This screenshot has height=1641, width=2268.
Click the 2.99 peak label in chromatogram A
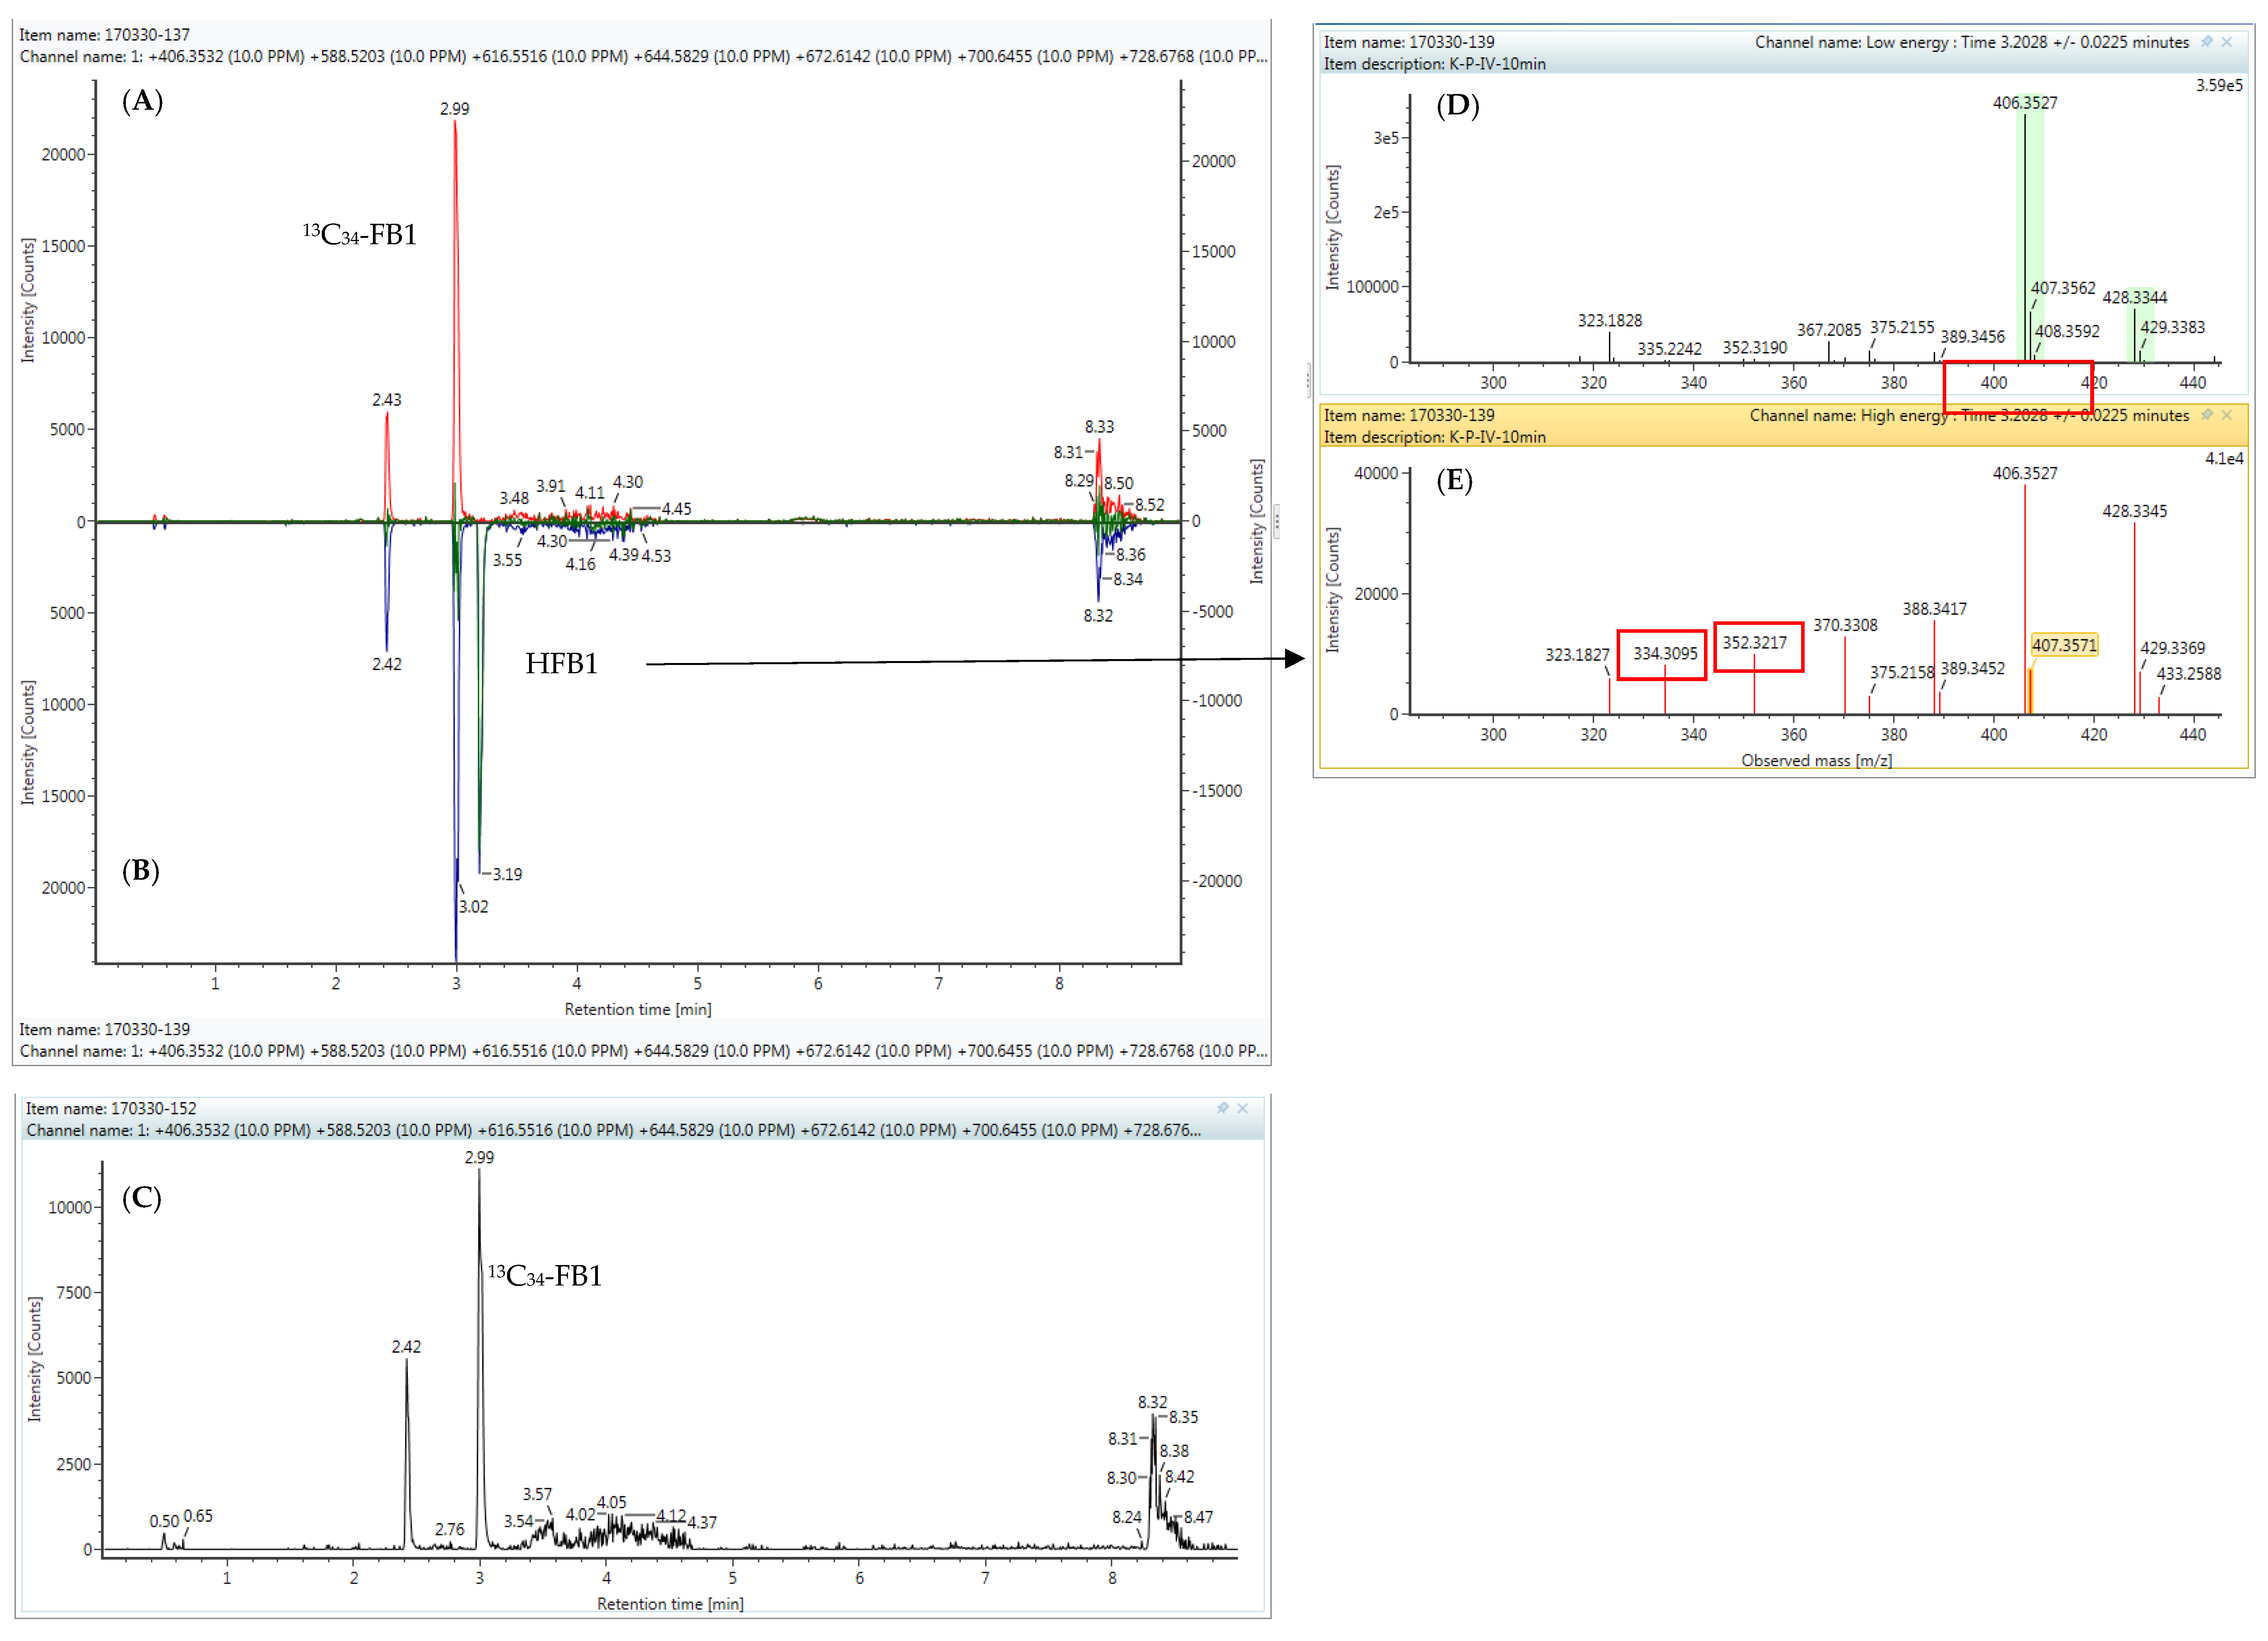(x=455, y=109)
